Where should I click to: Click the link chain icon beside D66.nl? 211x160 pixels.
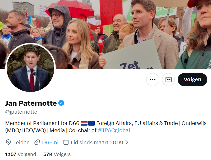point(37,142)
